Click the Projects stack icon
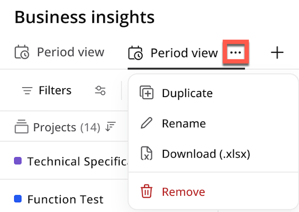299x212 pixels. click(x=21, y=126)
